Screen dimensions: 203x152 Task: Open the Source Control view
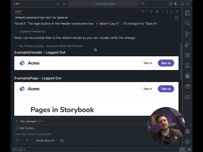[187, 34]
